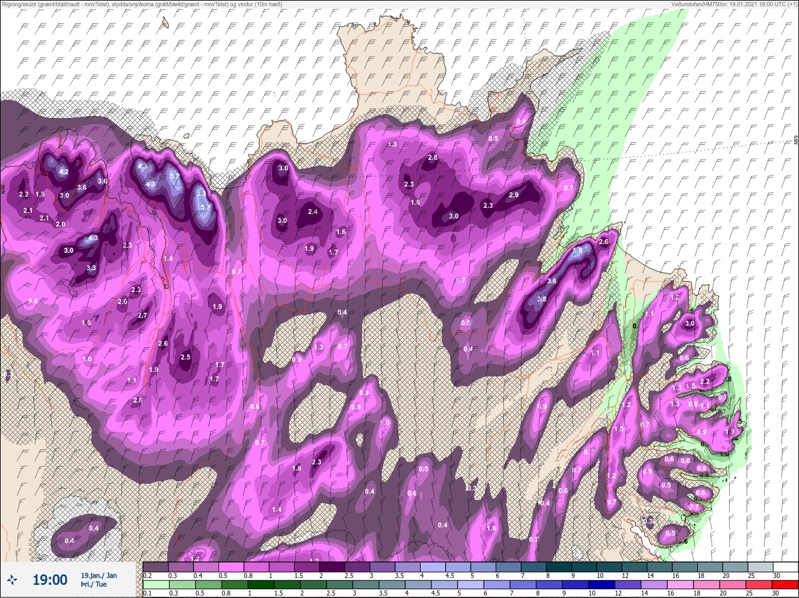The height and width of the screenshot is (598, 799).
Task: Click the 5.3 precipitation value on the map
Action: 201,194
